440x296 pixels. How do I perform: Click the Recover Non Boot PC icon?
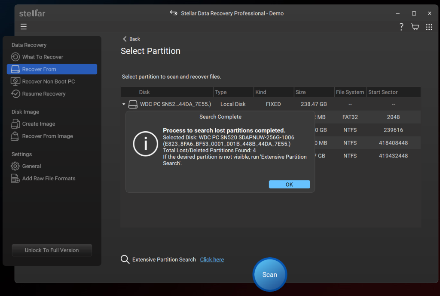[x=15, y=81]
